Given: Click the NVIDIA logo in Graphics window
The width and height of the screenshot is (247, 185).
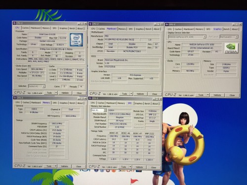Looking at the screenshot, I should pyautogui.click(x=231, y=48).
